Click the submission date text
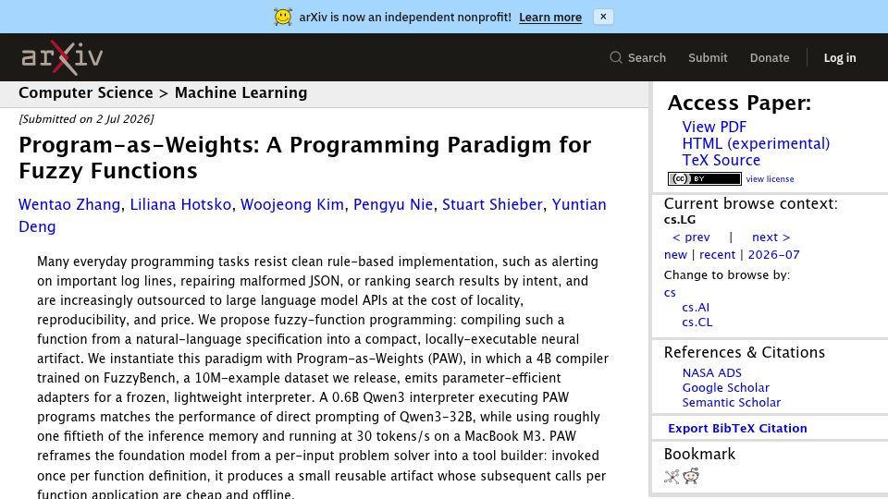This screenshot has height=499, width=888. [86, 119]
